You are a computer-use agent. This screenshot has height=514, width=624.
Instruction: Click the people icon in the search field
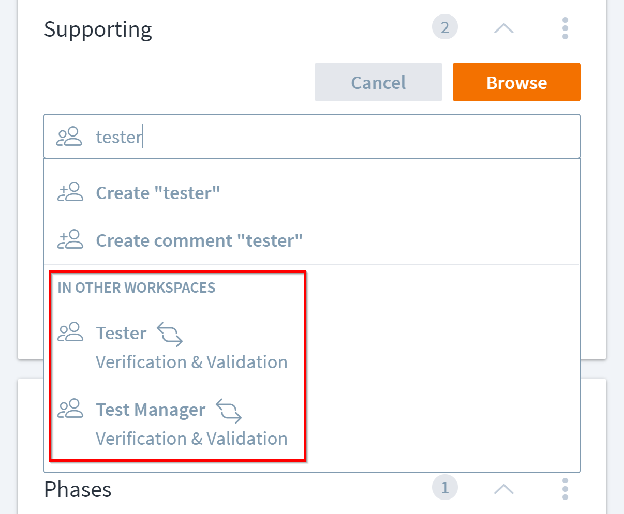pos(69,137)
